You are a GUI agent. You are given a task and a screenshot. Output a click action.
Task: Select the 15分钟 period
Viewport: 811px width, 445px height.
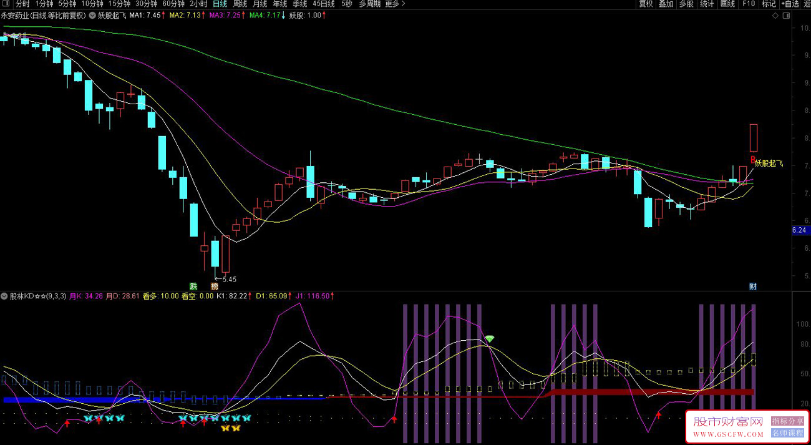(119, 4)
